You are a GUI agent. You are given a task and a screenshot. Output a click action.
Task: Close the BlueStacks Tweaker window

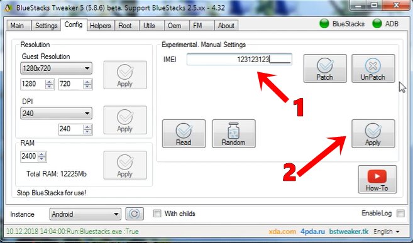397,6
